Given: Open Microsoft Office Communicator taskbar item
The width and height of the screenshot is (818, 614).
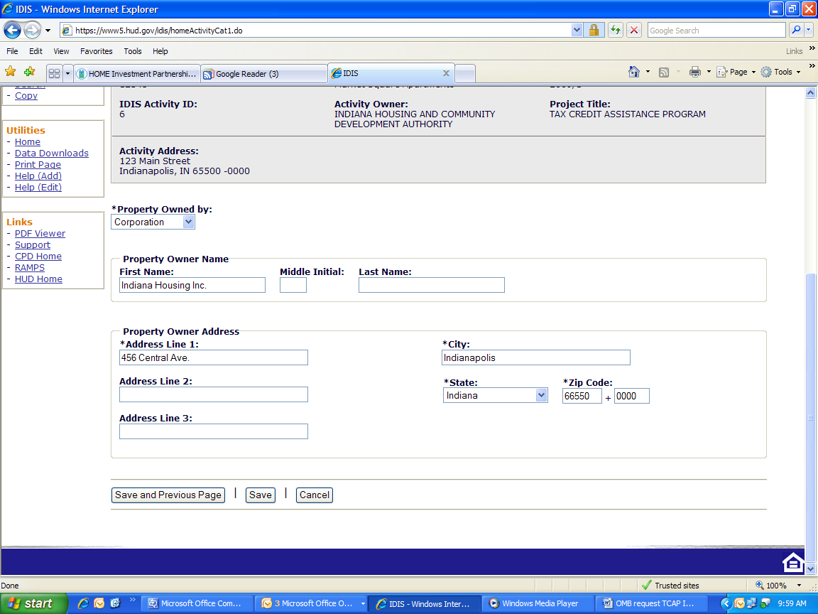Looking at the screenshot, I should (198, 603).
